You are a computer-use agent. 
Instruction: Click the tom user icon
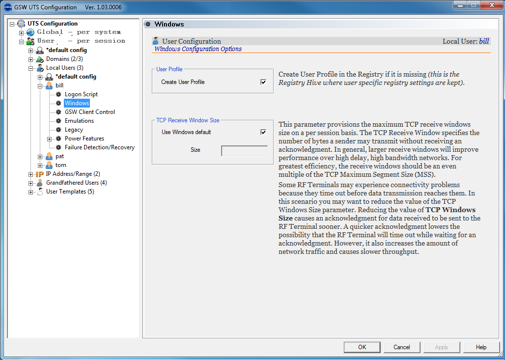(x=49, y=165)
